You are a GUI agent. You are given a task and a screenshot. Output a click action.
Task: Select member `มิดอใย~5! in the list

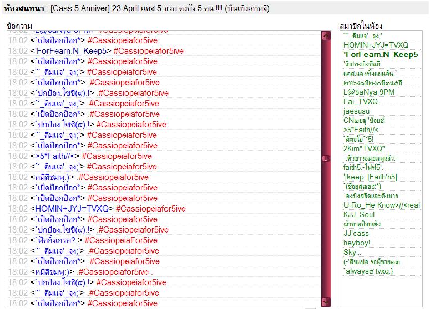358,140
